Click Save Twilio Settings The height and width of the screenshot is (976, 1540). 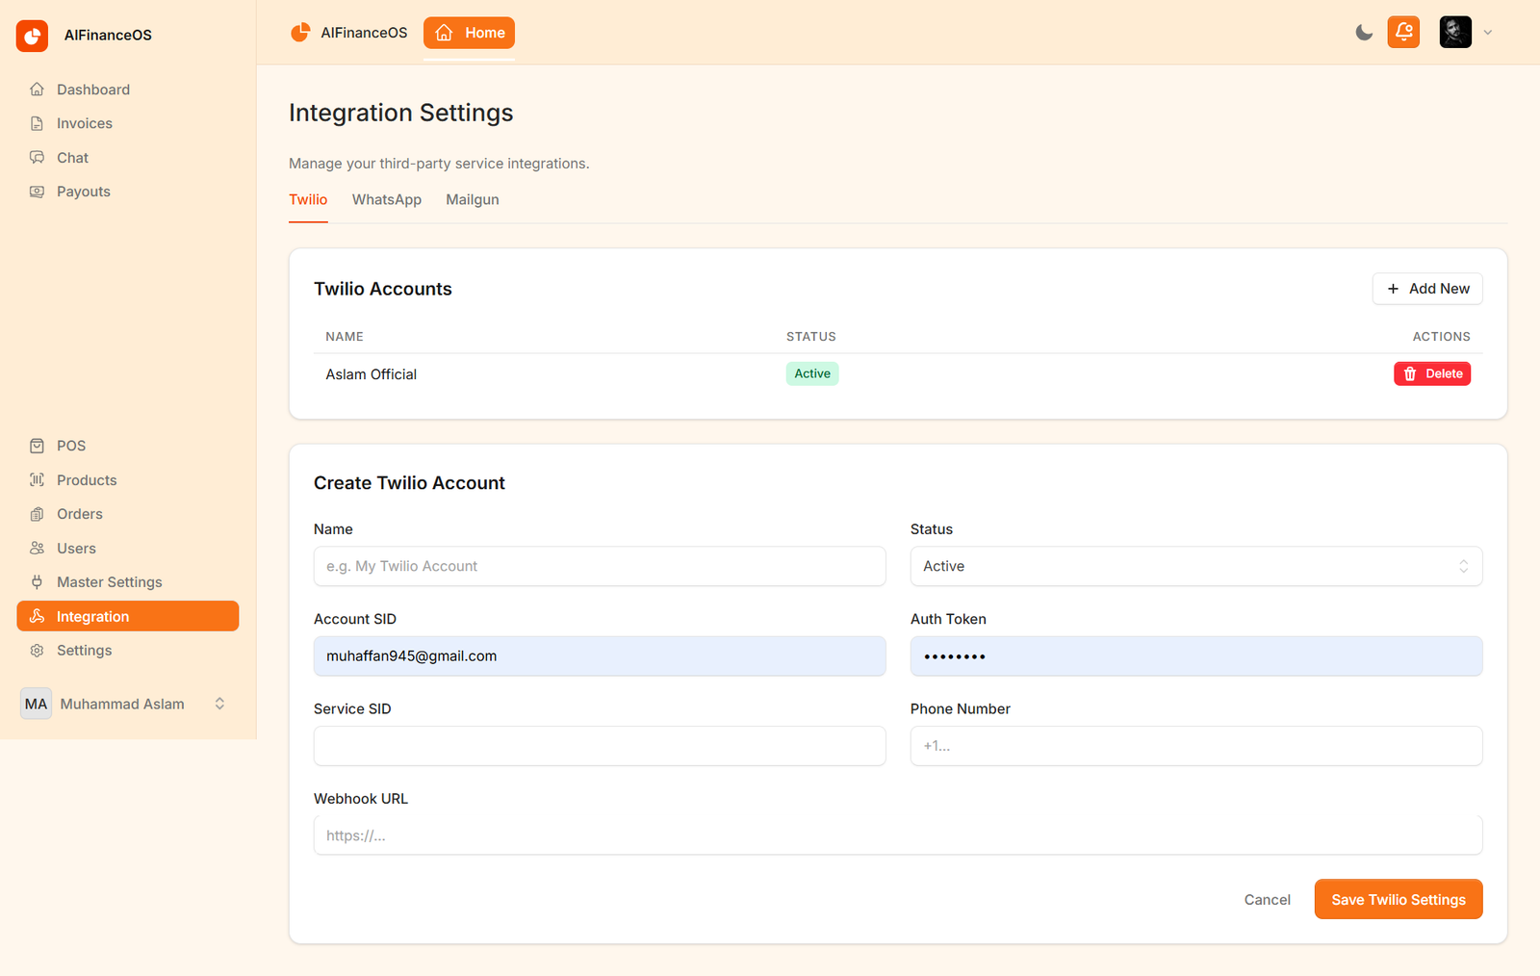(x=1399, y=900)
